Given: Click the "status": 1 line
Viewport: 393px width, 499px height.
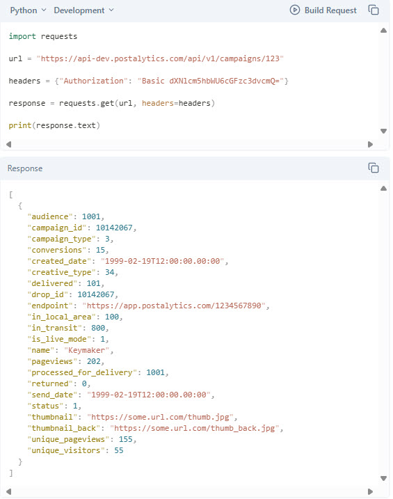Looking at the screenshot, I should pos(54,406).
